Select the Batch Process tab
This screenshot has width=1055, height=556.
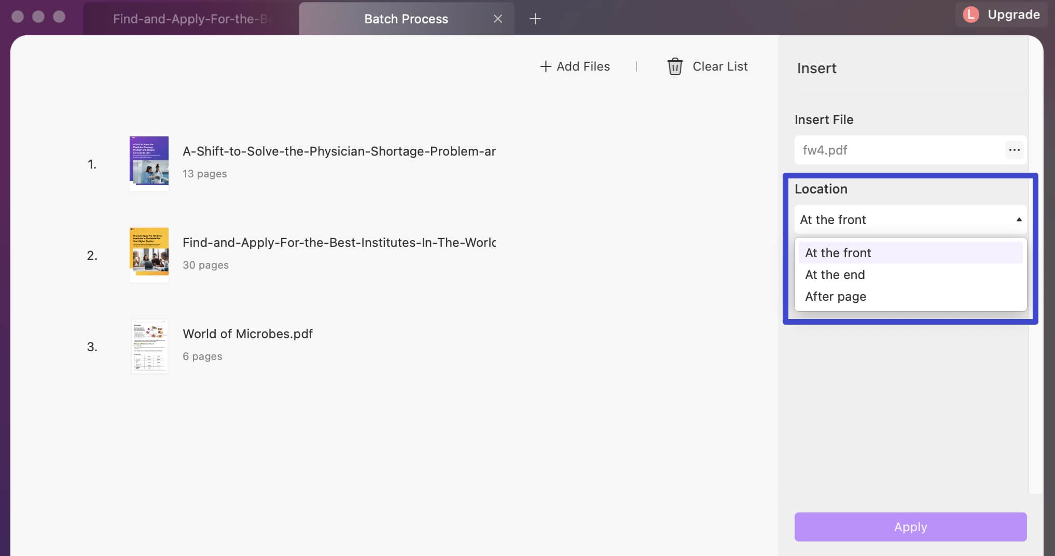[406, 19]
